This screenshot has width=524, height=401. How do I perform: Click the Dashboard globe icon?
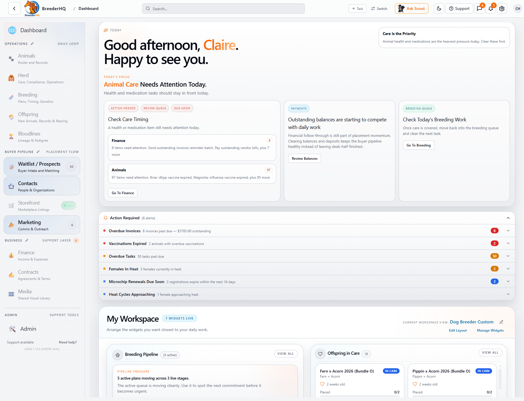12,30
